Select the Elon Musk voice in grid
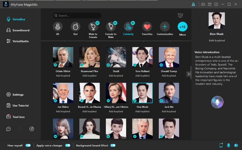Viewport: 242px width, 150px height. (142, 93)
